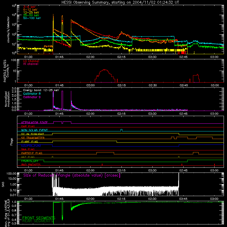Click the Size of Reduced Triangle caption
The width and height of the screenshot is (227, 227).
(72, 175)
